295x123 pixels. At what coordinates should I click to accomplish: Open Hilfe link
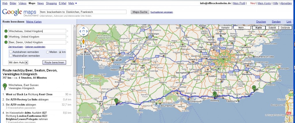pos(275,3)
